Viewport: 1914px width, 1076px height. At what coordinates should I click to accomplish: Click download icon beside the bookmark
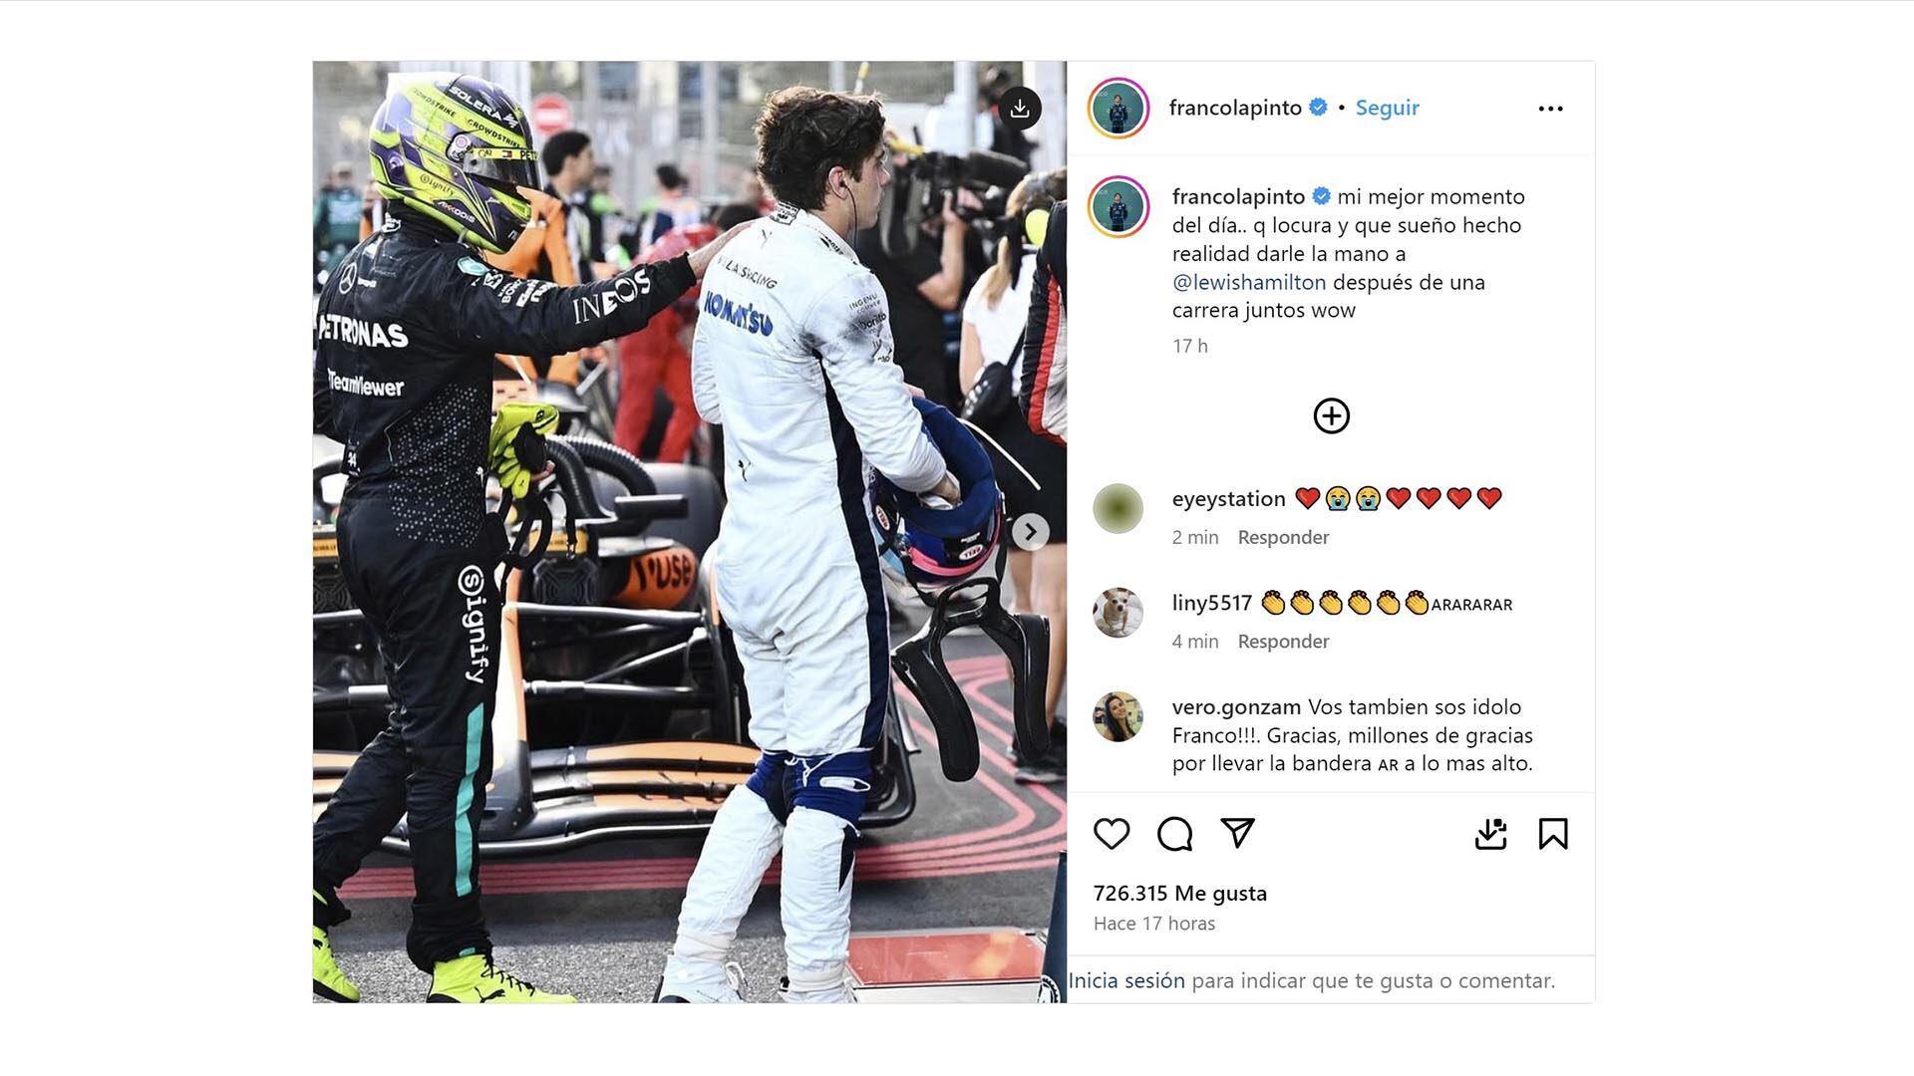[1490, 834]
